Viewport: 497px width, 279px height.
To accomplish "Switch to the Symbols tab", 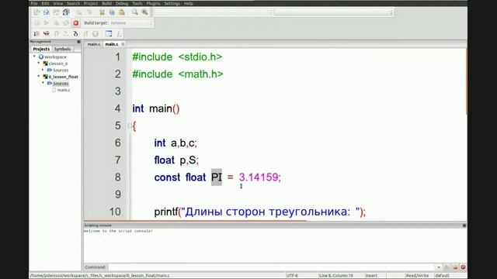I will (x=62, y=49).
